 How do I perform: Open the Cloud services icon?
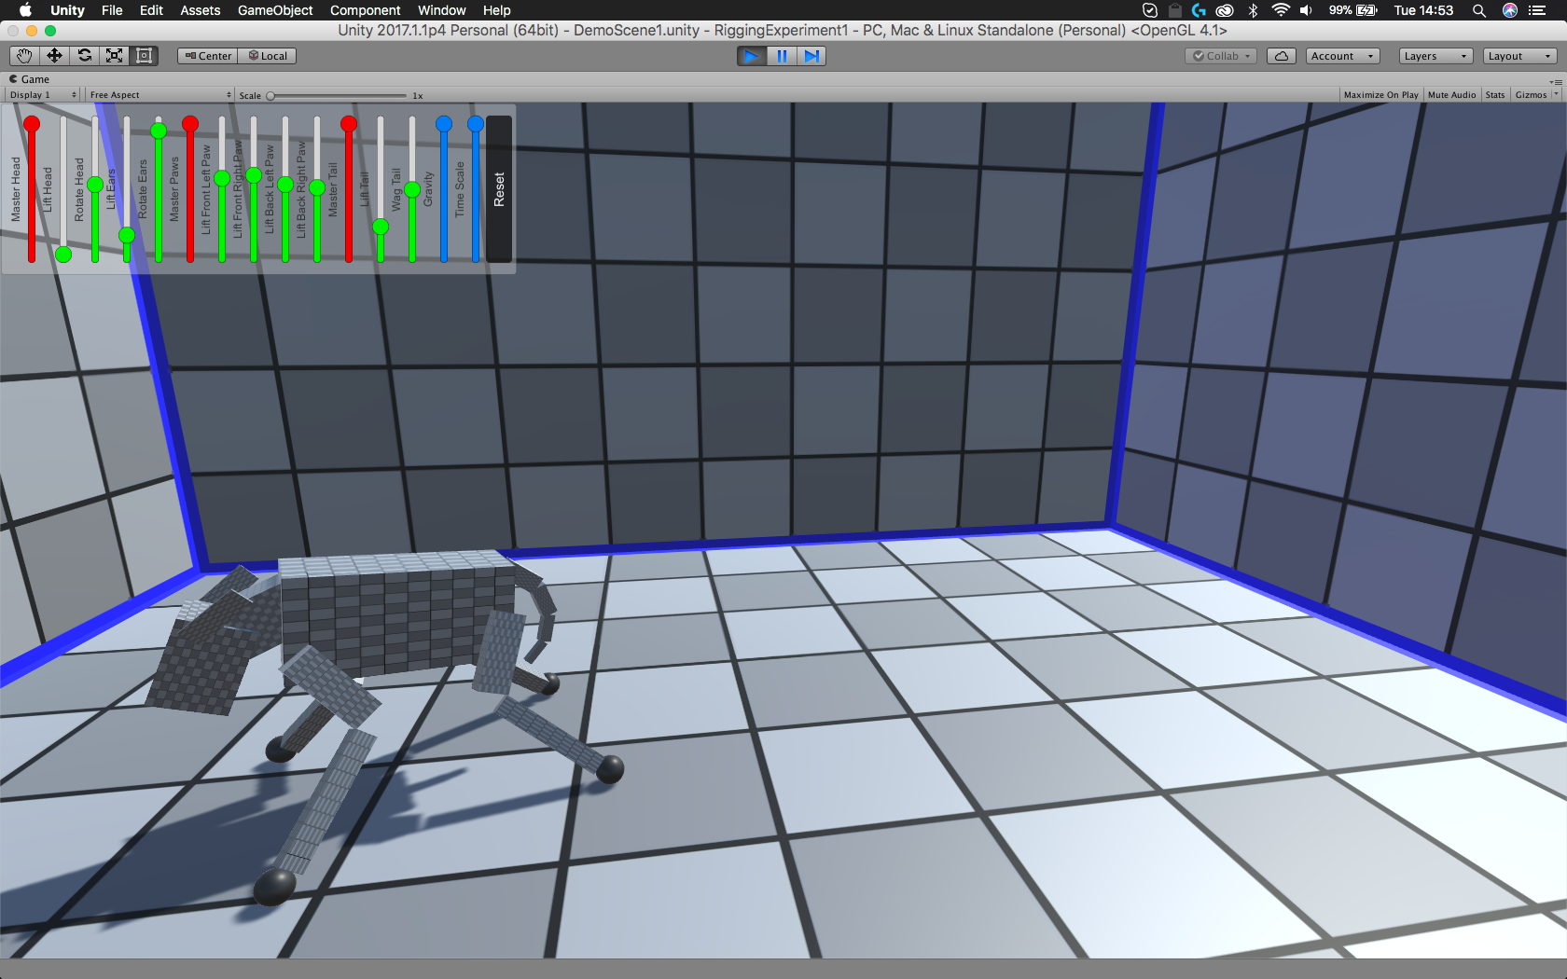coord(1281,56)
